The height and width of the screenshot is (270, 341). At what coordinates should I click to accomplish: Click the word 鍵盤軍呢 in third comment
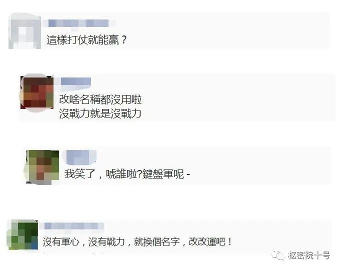tap(163, 174)
